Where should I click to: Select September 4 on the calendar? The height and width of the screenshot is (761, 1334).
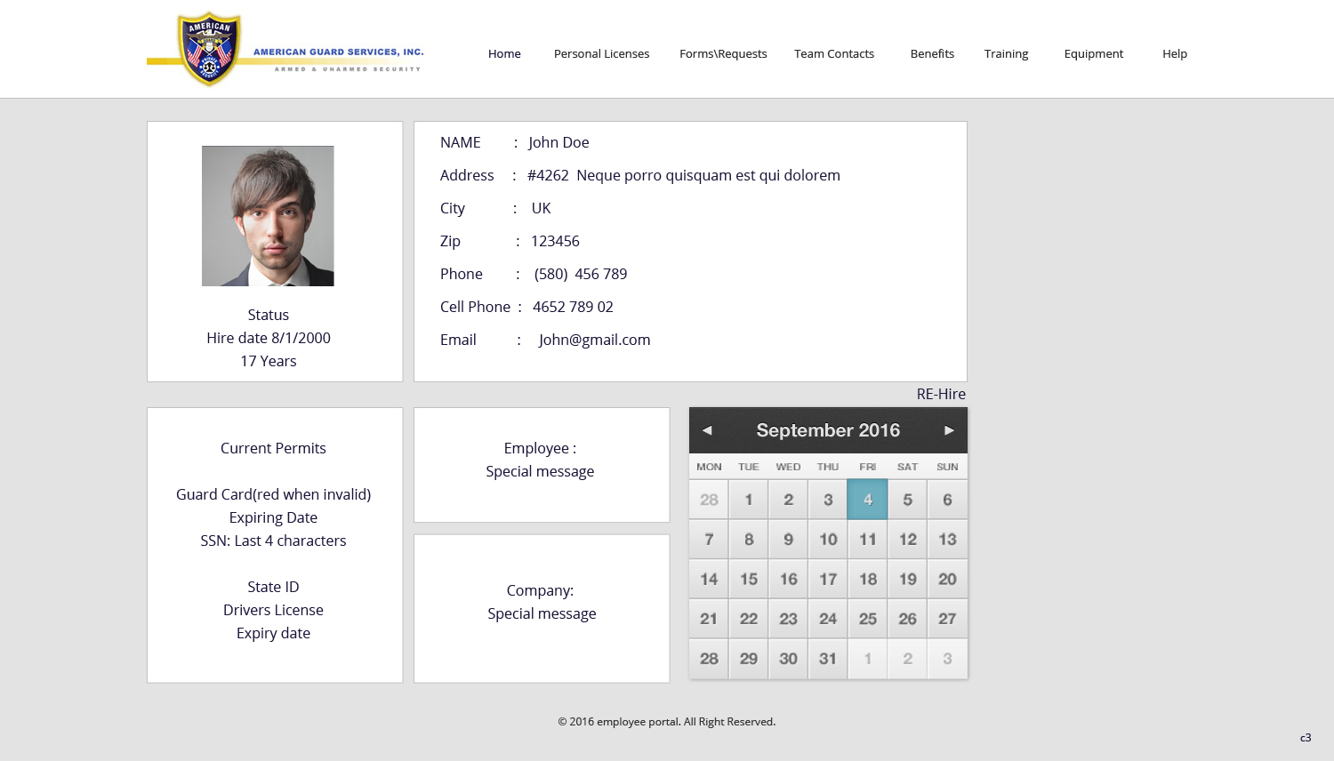(x=867, y=499)
